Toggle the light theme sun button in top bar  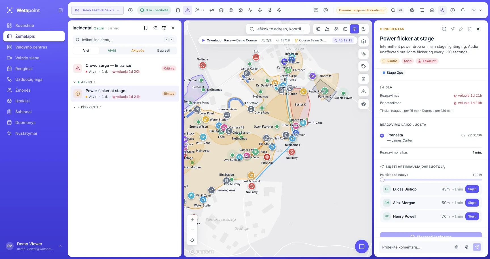click(442, 10)
